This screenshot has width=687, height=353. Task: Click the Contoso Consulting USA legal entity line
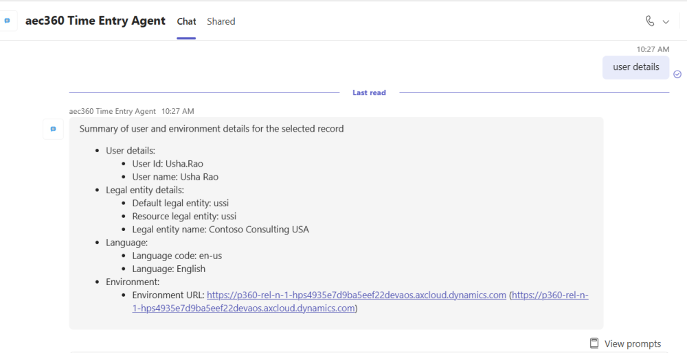(x=221, y=230)
